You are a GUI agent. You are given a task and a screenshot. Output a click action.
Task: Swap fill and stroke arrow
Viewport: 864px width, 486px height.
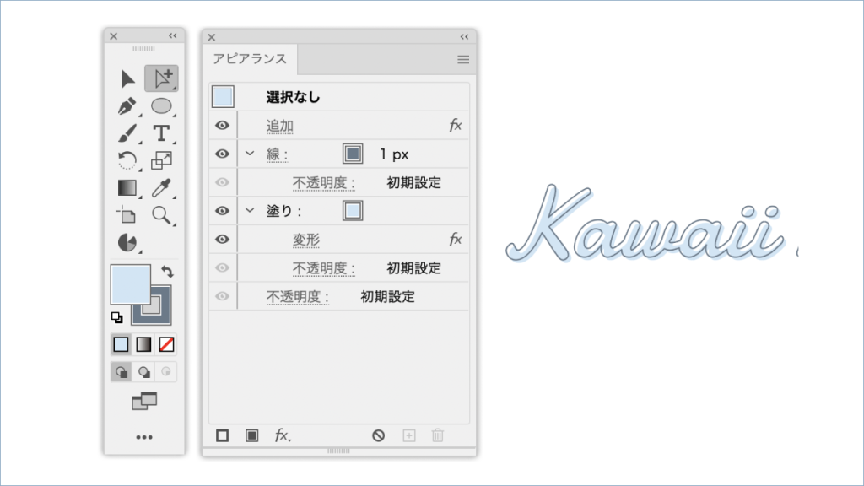pos(168,271)
